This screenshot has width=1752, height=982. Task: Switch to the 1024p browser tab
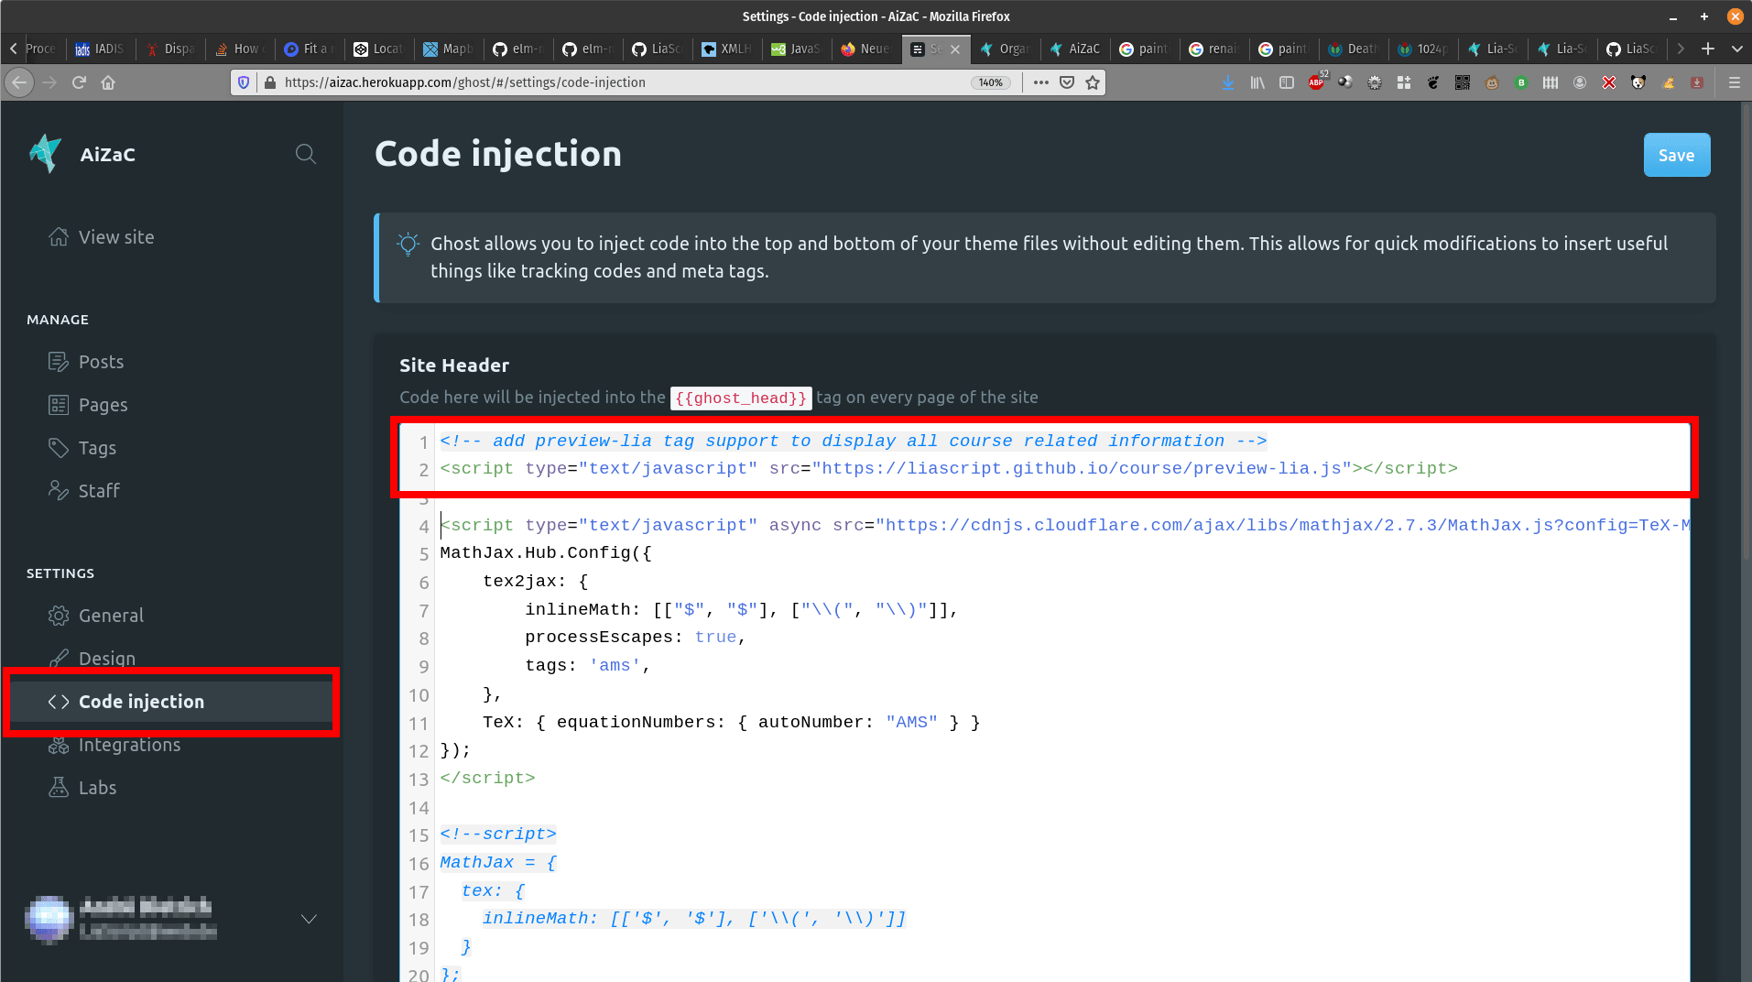(x=1422, y=49)
